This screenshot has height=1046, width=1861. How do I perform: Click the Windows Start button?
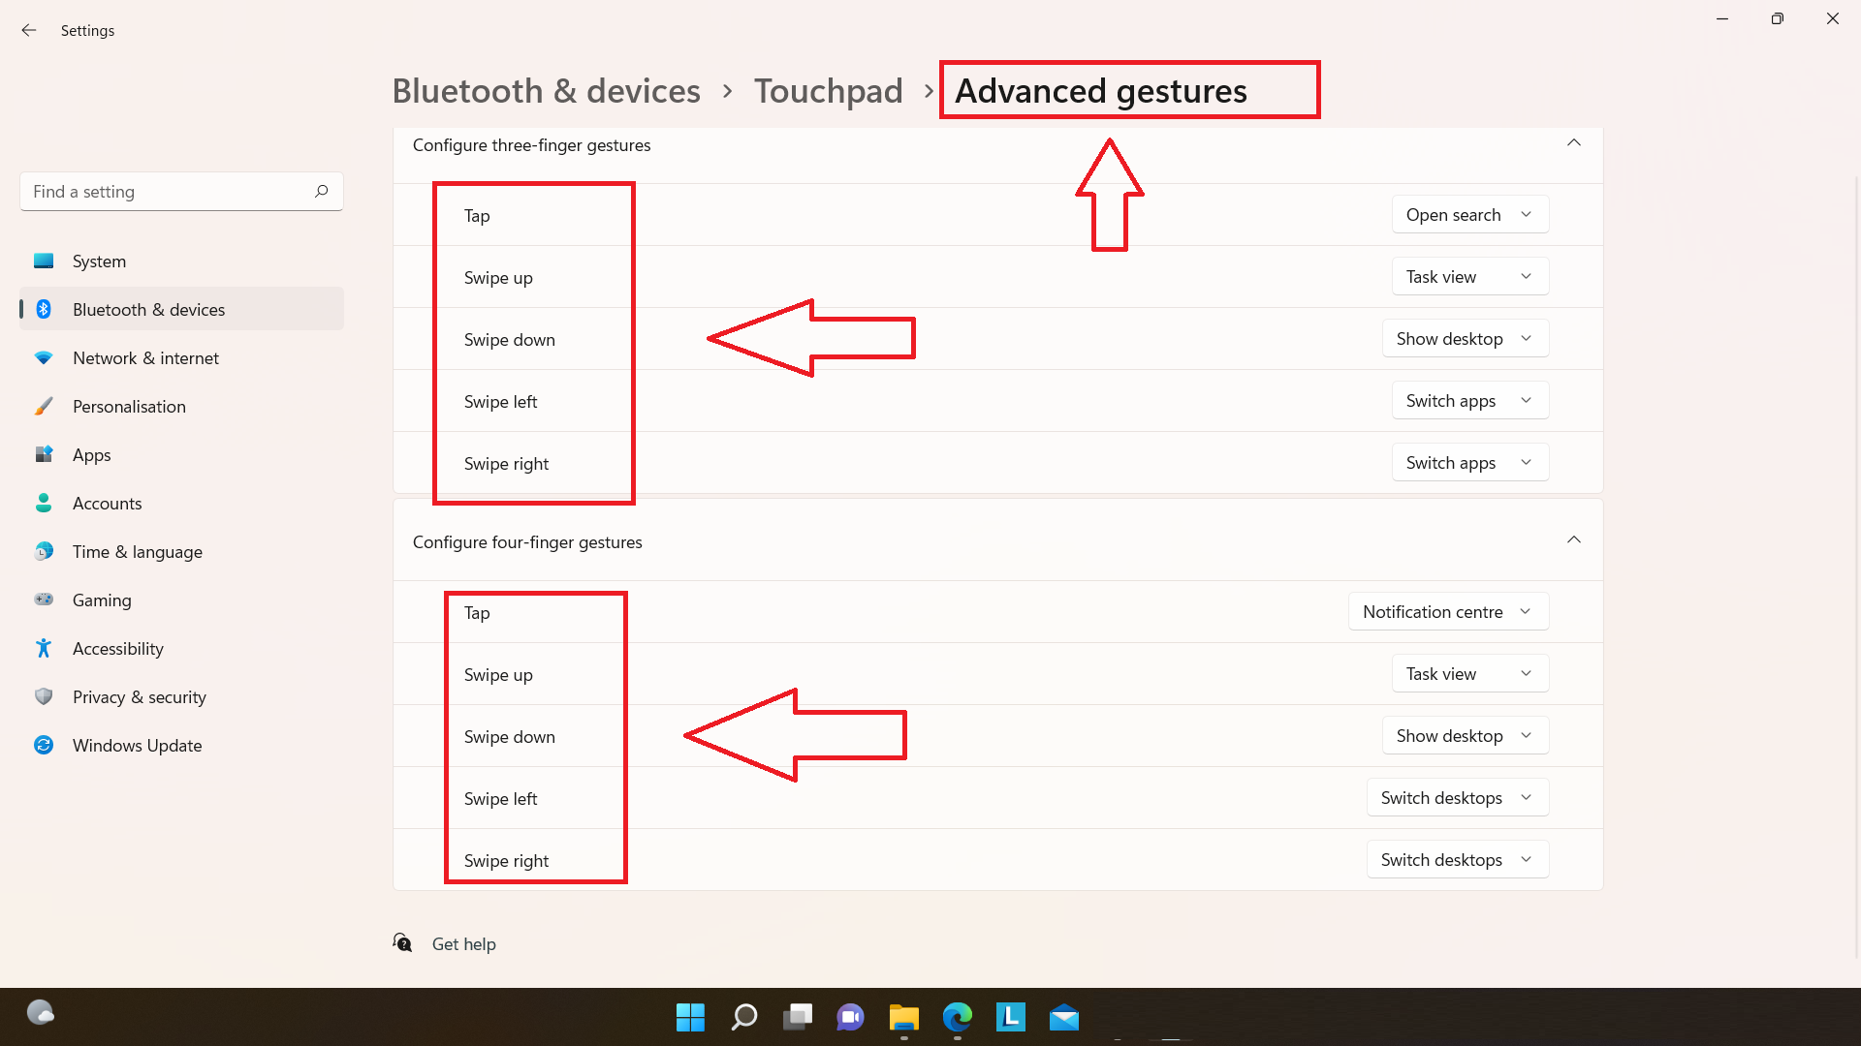click(x=690, y=1017)
